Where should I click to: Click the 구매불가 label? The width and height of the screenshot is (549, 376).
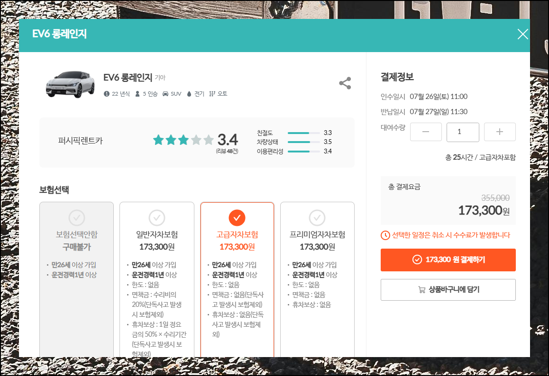coord(77,247)
